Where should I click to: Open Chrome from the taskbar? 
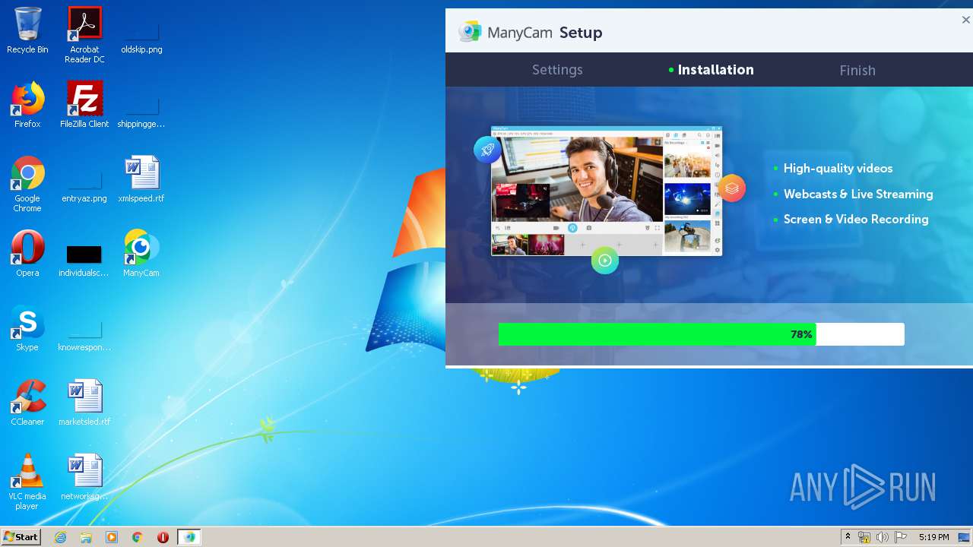point(138,537)
